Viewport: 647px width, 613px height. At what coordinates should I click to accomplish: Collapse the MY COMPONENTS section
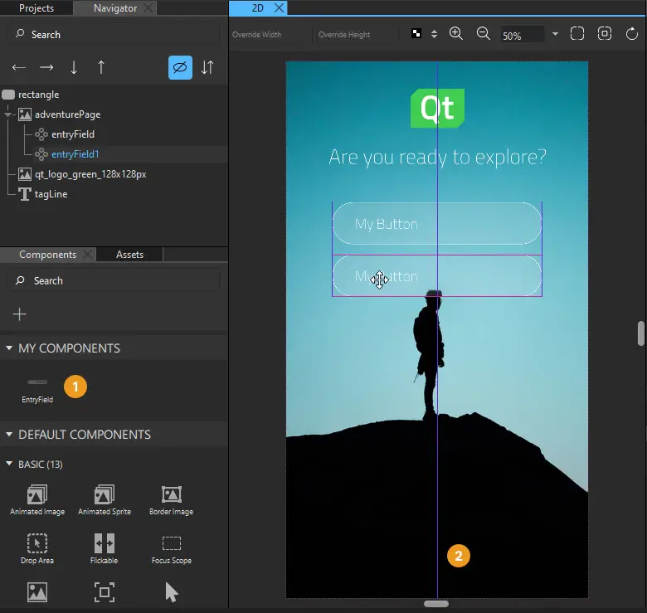[x=9, y=348]
